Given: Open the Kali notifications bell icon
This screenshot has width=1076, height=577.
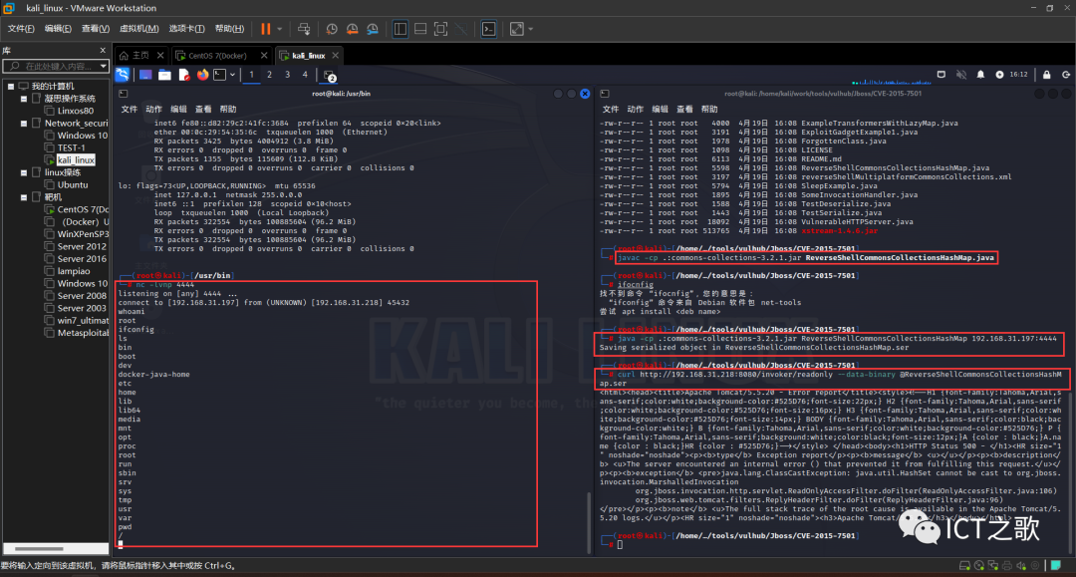Looking at the screenshot, I should (x=980, y=75).
